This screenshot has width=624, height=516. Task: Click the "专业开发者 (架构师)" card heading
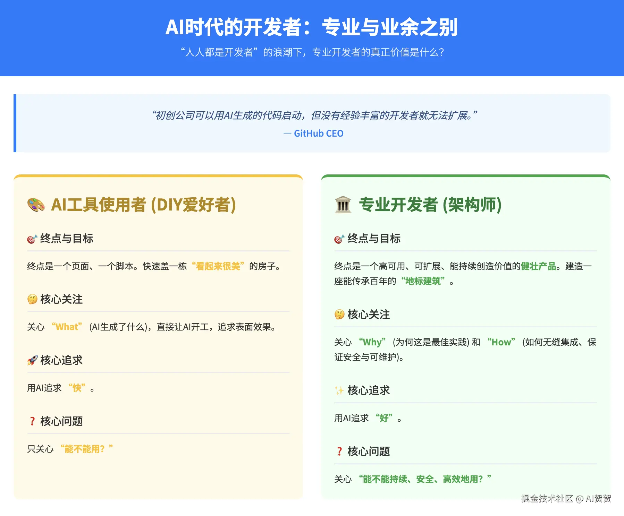[430, 205]
